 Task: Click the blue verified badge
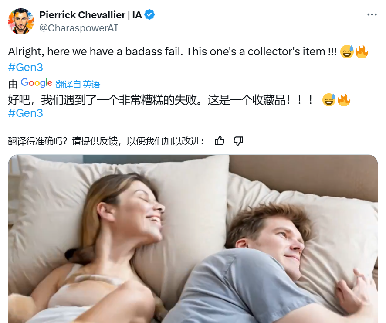149,14
